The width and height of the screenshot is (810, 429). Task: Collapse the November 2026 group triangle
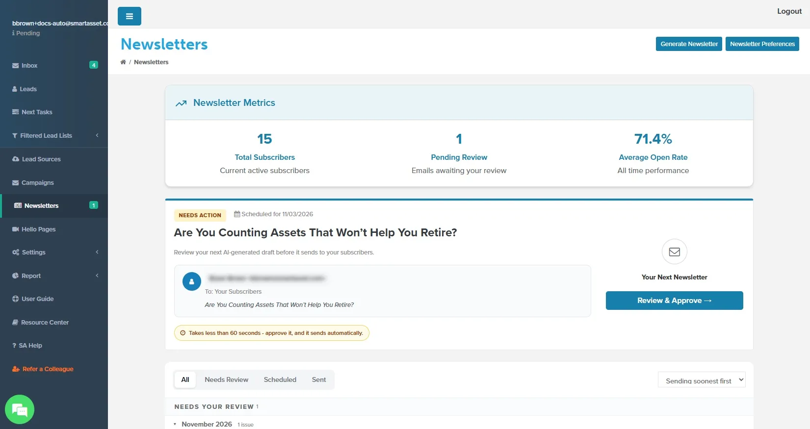click(x=175, y=424)
